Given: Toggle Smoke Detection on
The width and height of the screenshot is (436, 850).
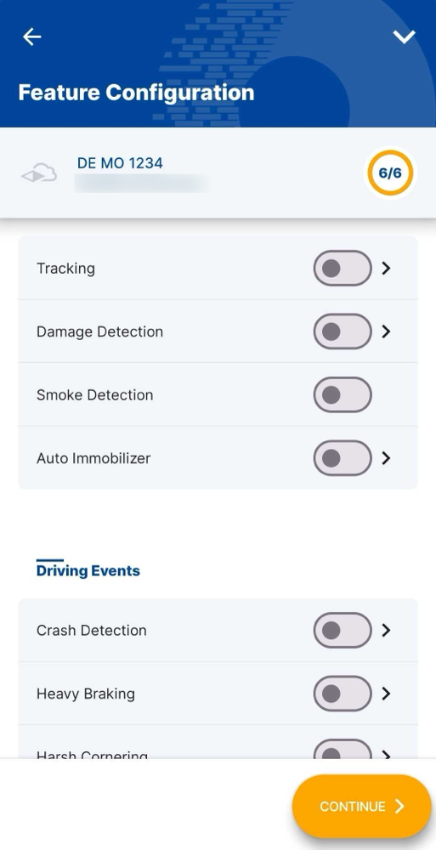Looking at the screenshot, I should click(343, 394).
